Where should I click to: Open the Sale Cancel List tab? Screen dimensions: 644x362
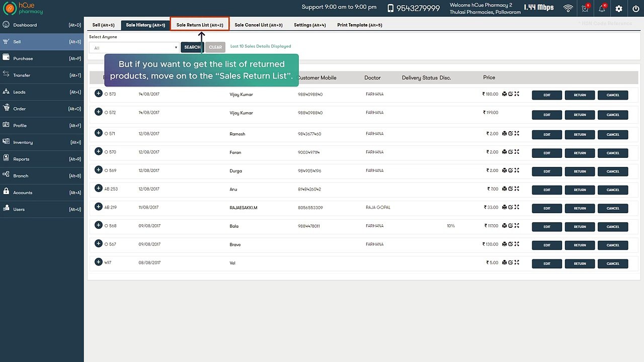259,25
